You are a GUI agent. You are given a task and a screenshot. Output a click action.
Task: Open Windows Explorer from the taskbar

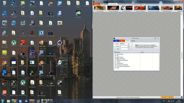coord(8,101)
